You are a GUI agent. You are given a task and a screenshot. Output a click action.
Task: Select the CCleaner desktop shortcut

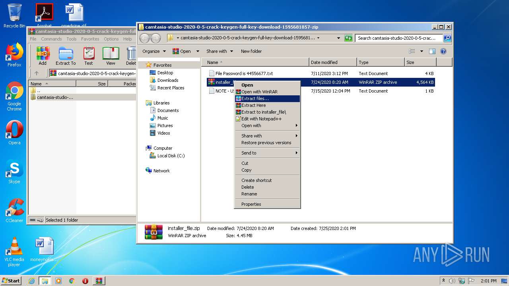[x=14, y=211]
